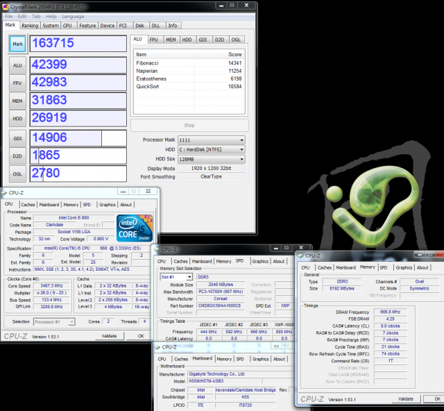Start the MEM benchmark button

(17, 101)
